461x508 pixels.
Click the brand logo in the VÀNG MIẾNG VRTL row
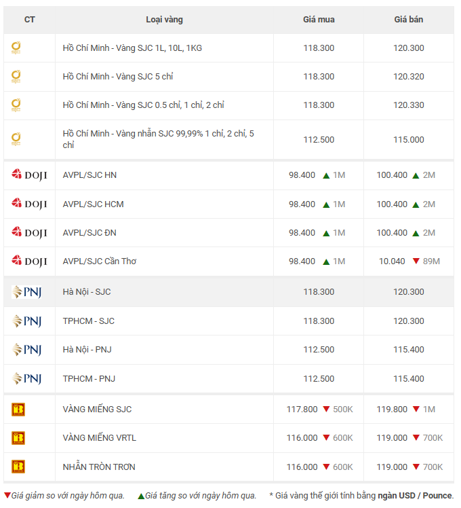point(18,438)
